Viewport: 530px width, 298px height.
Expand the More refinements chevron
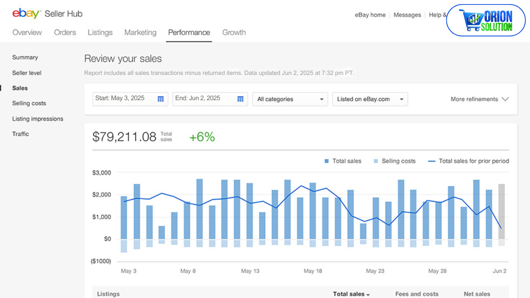[x=505, y=99]
